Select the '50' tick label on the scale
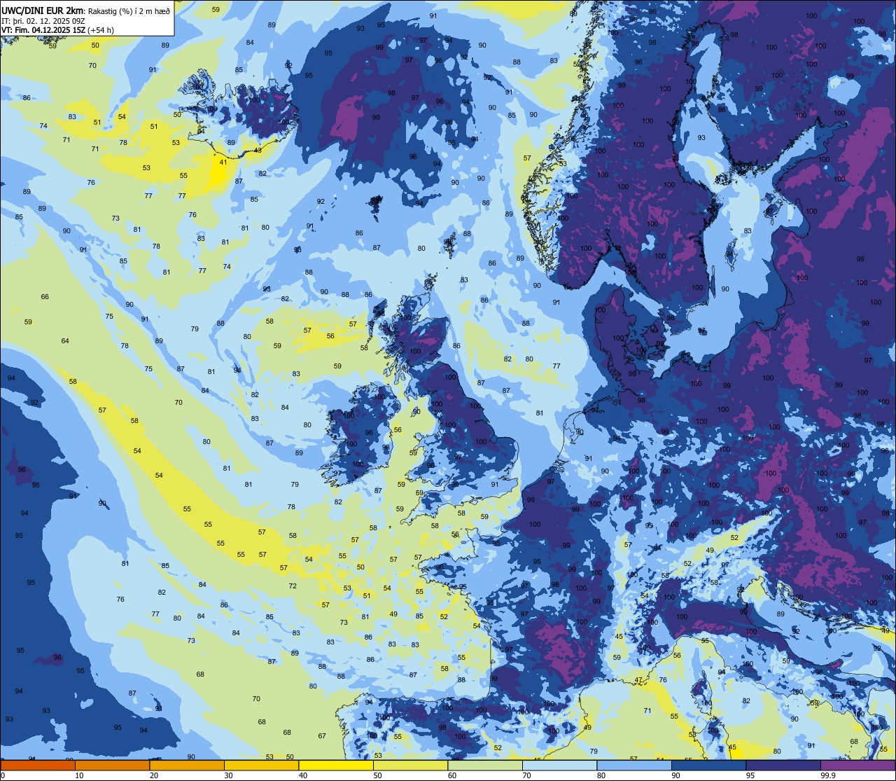Viewport: 896px width, 781px height. click(x=378, y=775)
